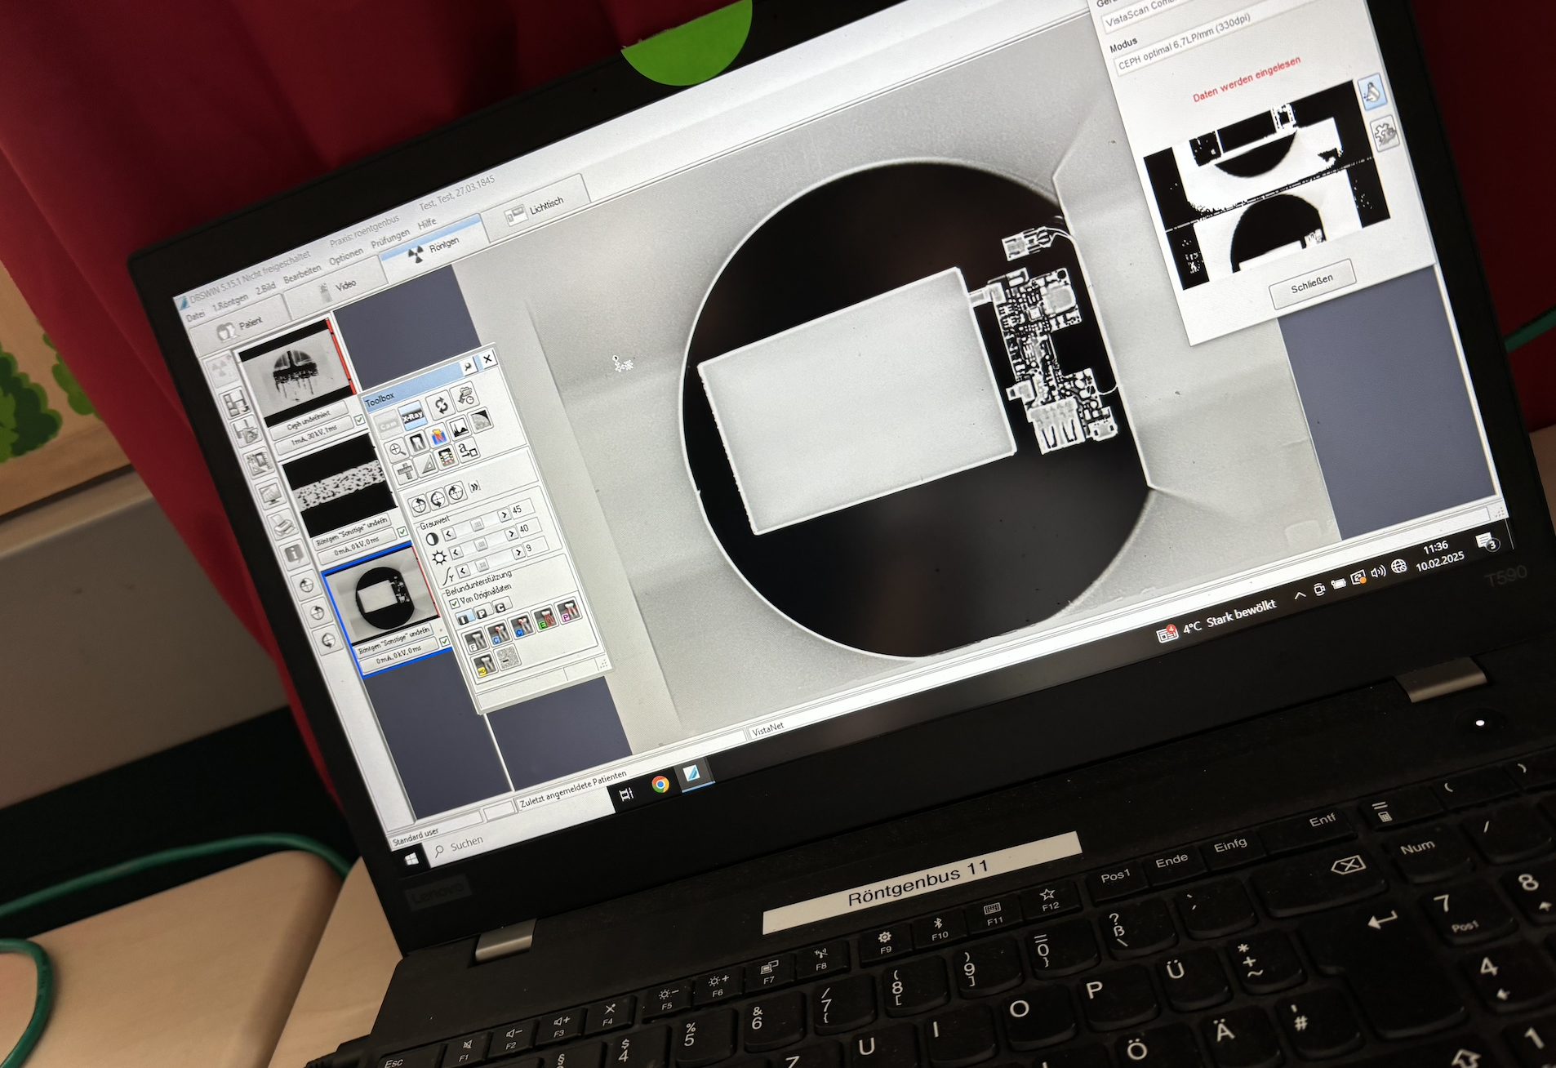The width and height of the screenshot is (1556, 1068).
Task: Click the refresh arrows icon in Toolbox
Action: pyautogui.click(x=440, y=405)
